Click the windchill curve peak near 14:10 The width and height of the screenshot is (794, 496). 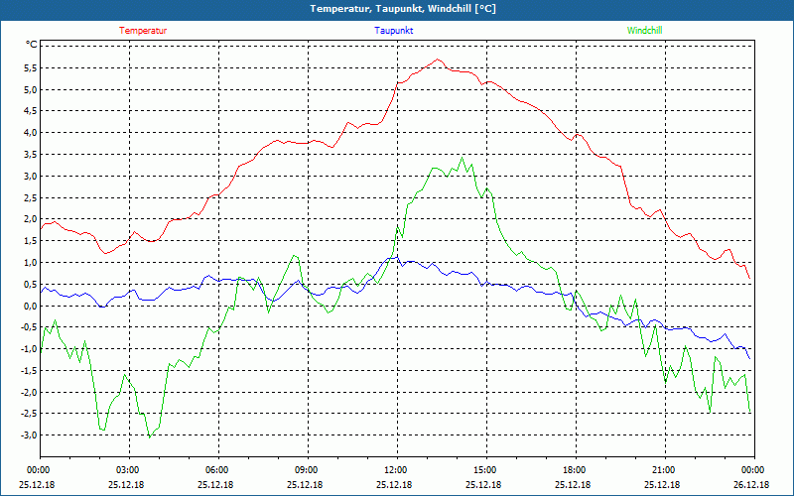pos(462,158)
